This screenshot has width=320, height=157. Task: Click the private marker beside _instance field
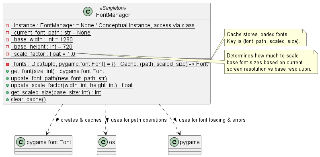(x=8, y=26)
